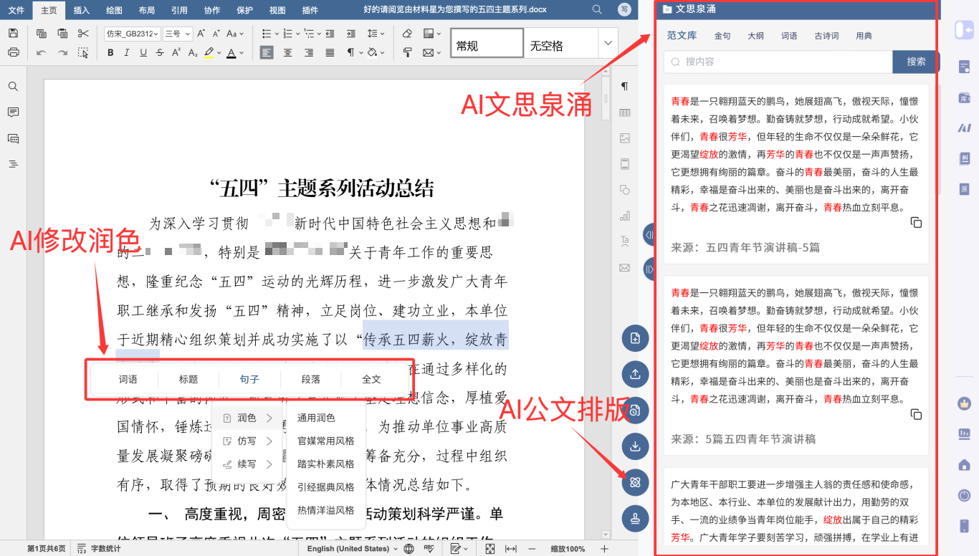Toggle underline formatting
The image size is (979, 556).
(143, 52)
